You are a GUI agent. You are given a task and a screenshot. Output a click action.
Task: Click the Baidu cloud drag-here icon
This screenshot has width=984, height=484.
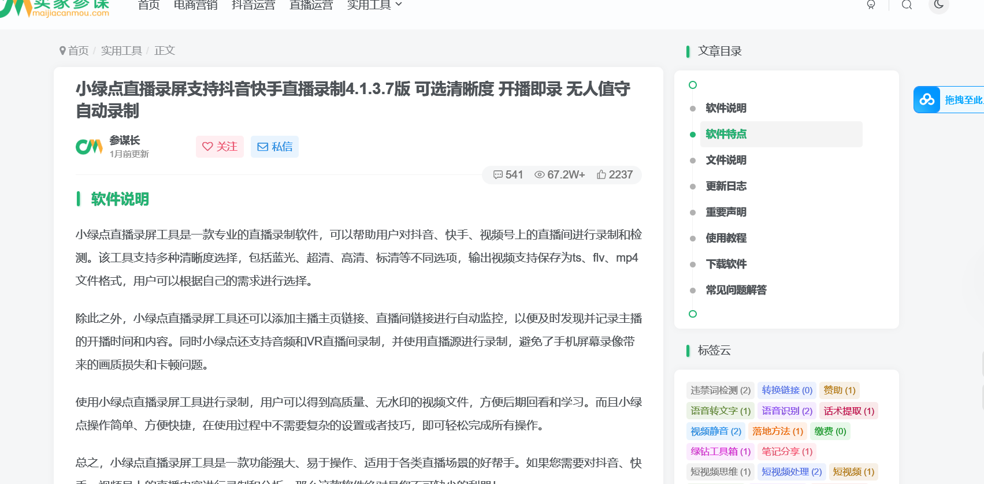pyautogui.click(x=927, y=100)
